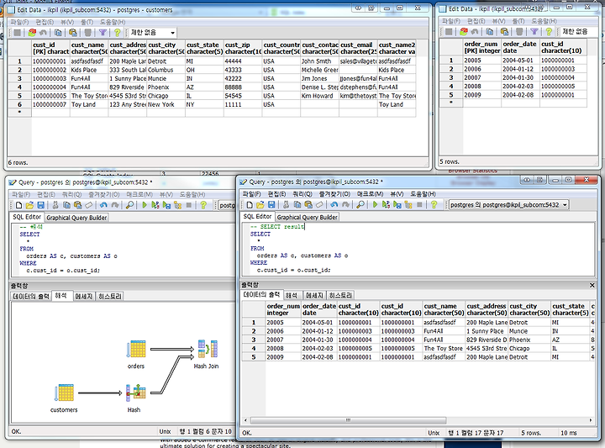The height and width of the screenshot is (448, 605).
Task: Click Filter funnel icon in customers Edit Data toolbar
Action: [103, 33]
